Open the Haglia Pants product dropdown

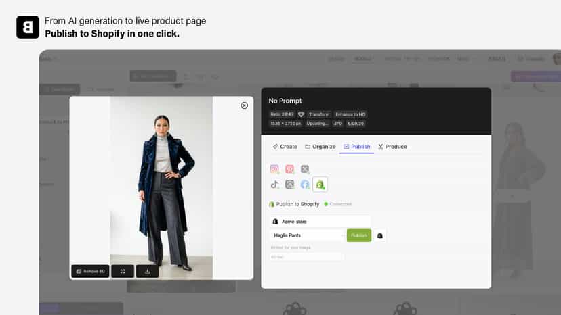307,235
